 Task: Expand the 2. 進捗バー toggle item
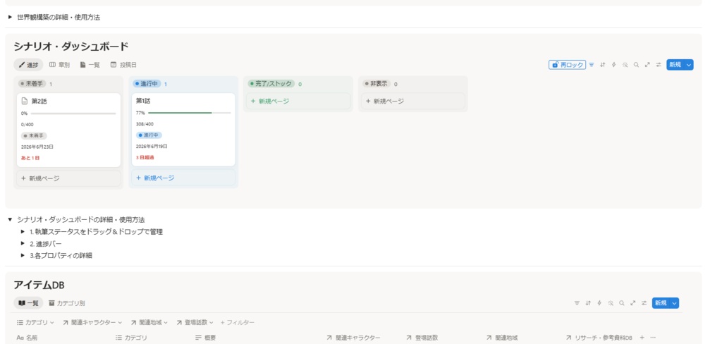23,244
